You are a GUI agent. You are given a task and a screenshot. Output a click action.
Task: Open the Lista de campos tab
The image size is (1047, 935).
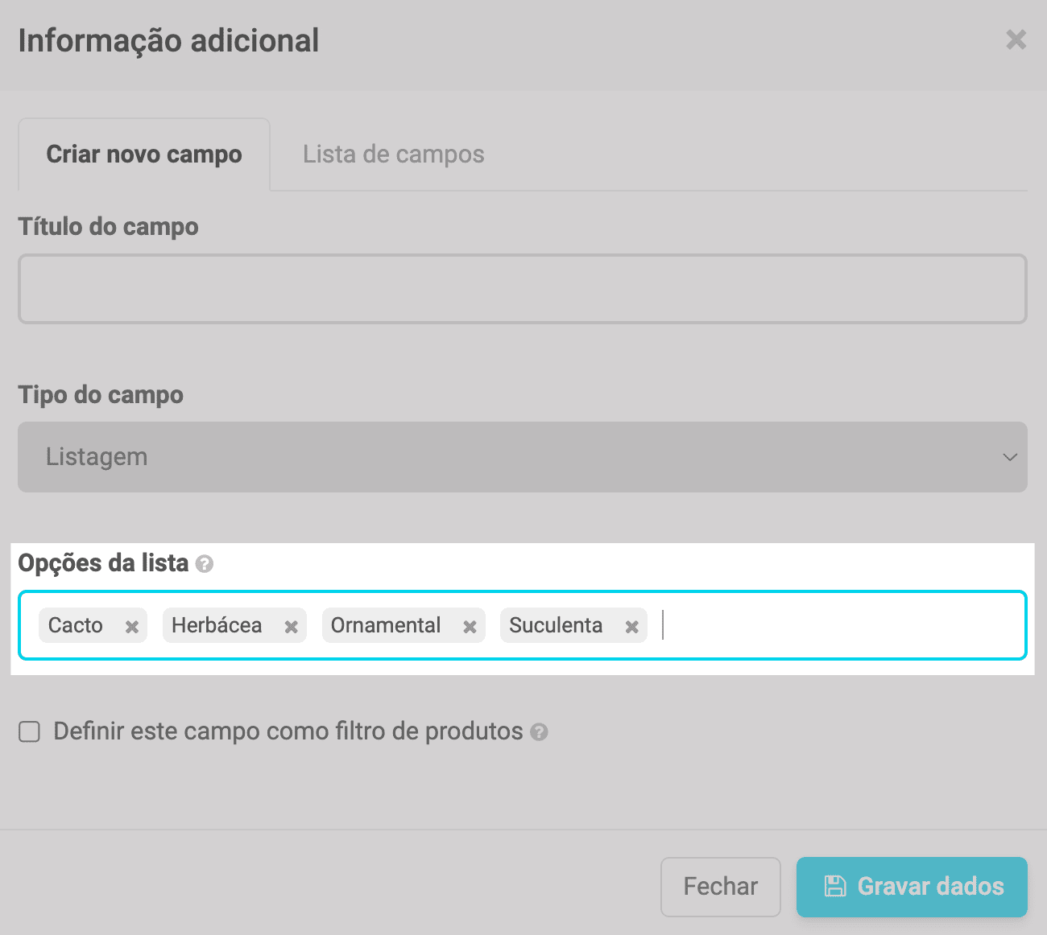(x=393, y=154)
